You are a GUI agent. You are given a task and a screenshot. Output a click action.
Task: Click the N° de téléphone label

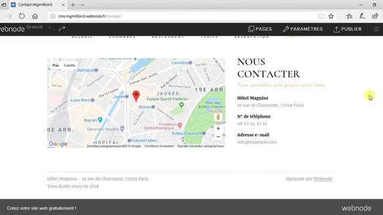[254, 116]
